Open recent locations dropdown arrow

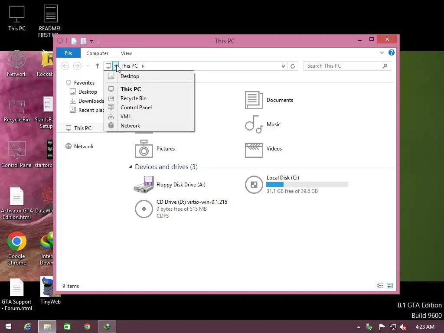[88, 66]
